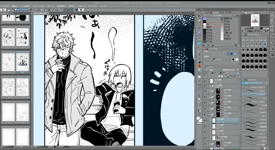Select the カブラペン brush preset
The image size is (275, 150).
[254, 120]
